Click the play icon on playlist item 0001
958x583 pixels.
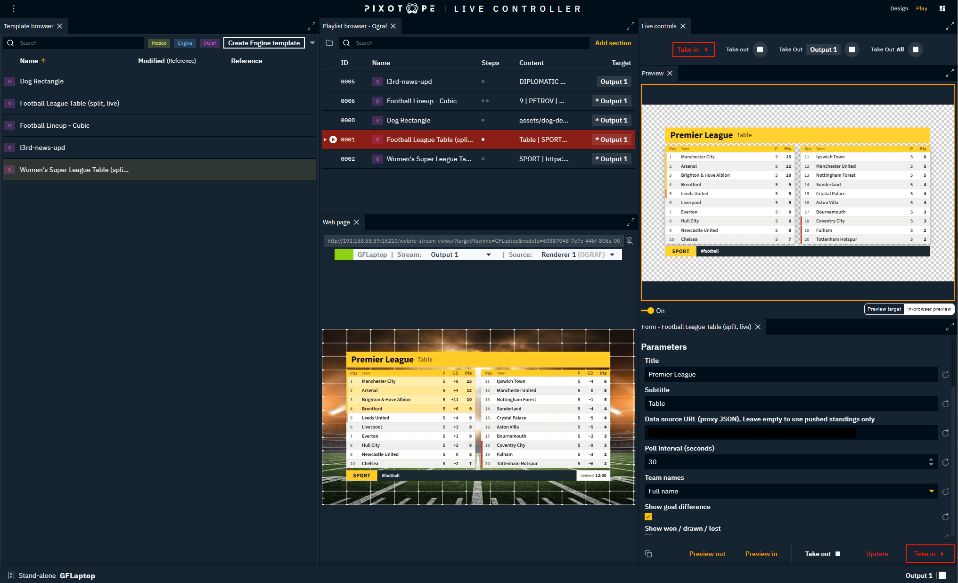coord(333,140)
